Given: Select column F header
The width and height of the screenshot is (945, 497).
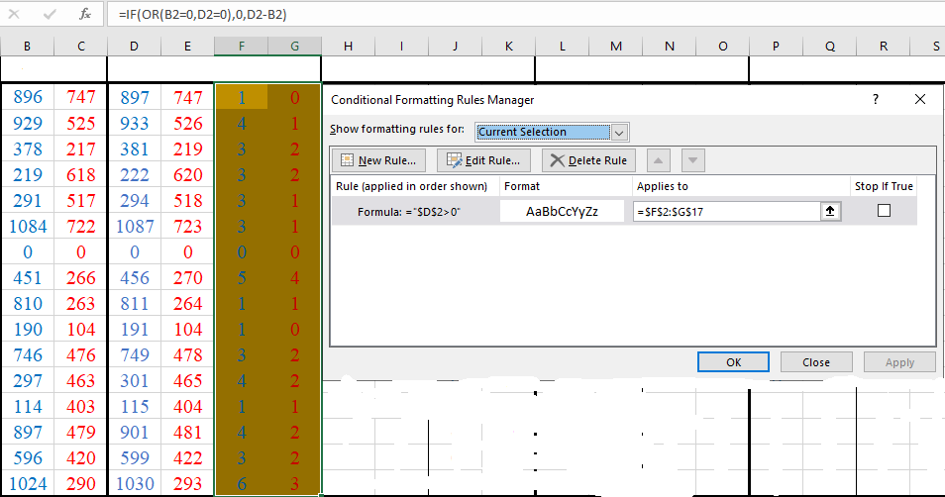Looking at the screenshot, I should [242, 47].
